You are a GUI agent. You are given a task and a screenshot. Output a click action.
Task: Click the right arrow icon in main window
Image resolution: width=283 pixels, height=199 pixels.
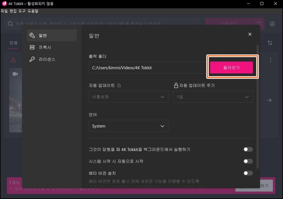tap(269, 100)
